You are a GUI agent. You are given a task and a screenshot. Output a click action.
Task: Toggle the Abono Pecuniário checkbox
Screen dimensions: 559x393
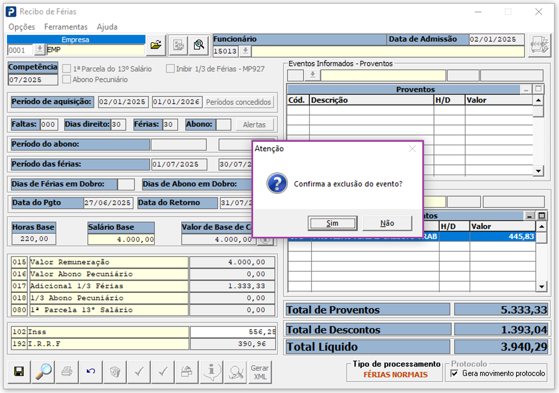(x=67, y=79)
